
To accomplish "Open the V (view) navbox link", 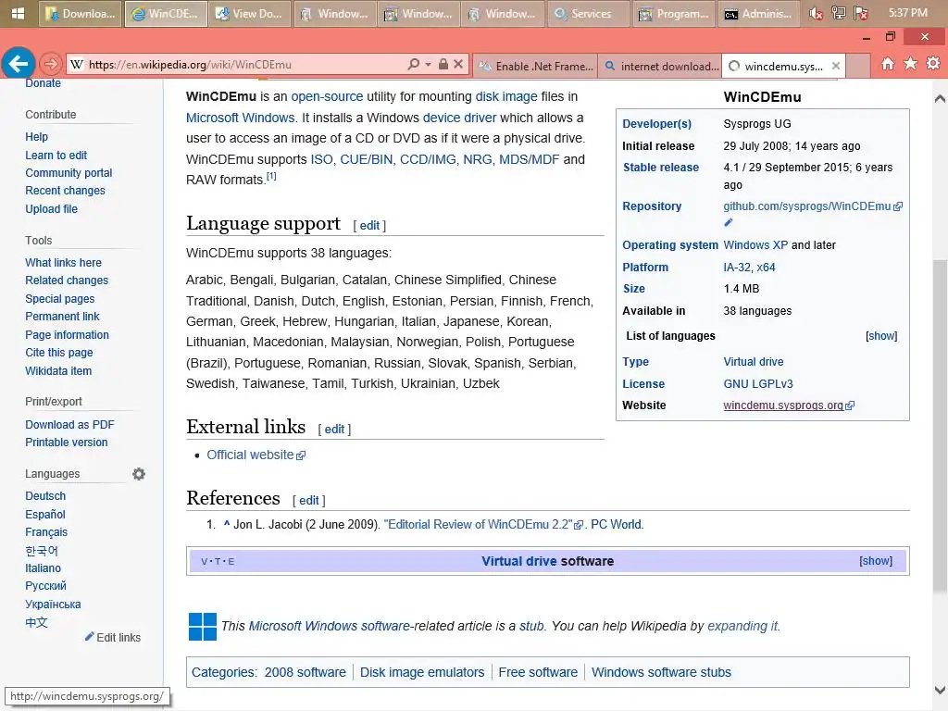I will click(x=204, y=562).
